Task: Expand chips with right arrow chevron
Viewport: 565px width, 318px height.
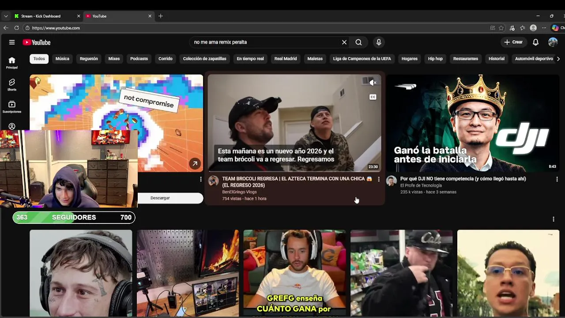Action: [x=558, y=59]
